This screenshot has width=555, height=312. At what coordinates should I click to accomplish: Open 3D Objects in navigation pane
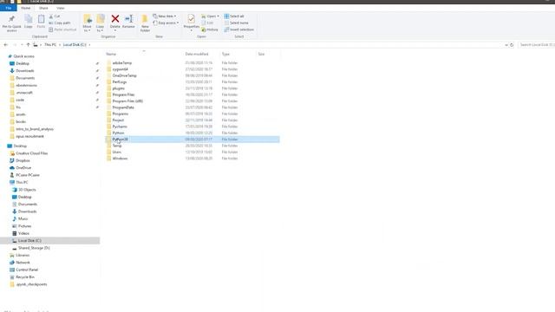coord(27,190)
